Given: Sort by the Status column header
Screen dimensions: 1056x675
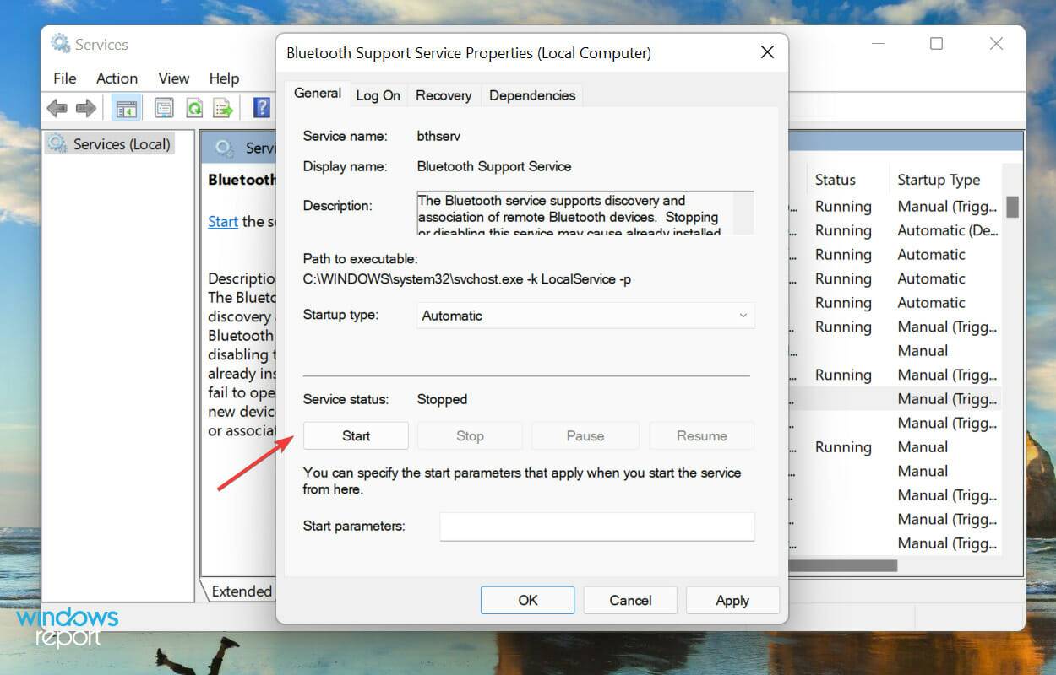Looking at the screenshot, I should [835, 180].
